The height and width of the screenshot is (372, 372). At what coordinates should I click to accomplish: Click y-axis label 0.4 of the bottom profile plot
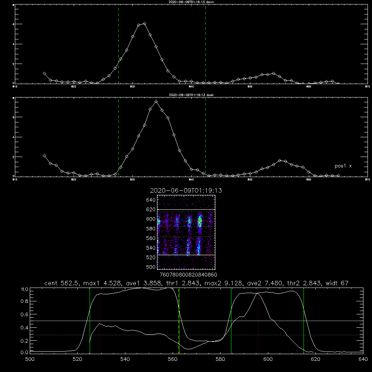(24, 328)
